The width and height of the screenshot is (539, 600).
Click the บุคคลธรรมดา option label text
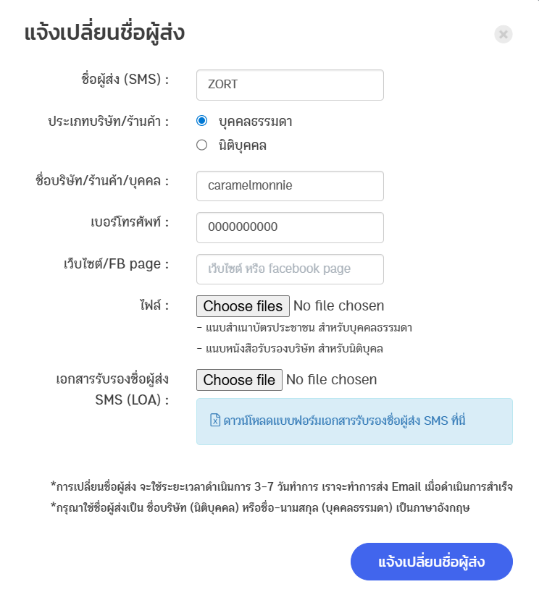click(x=256, y=121)
